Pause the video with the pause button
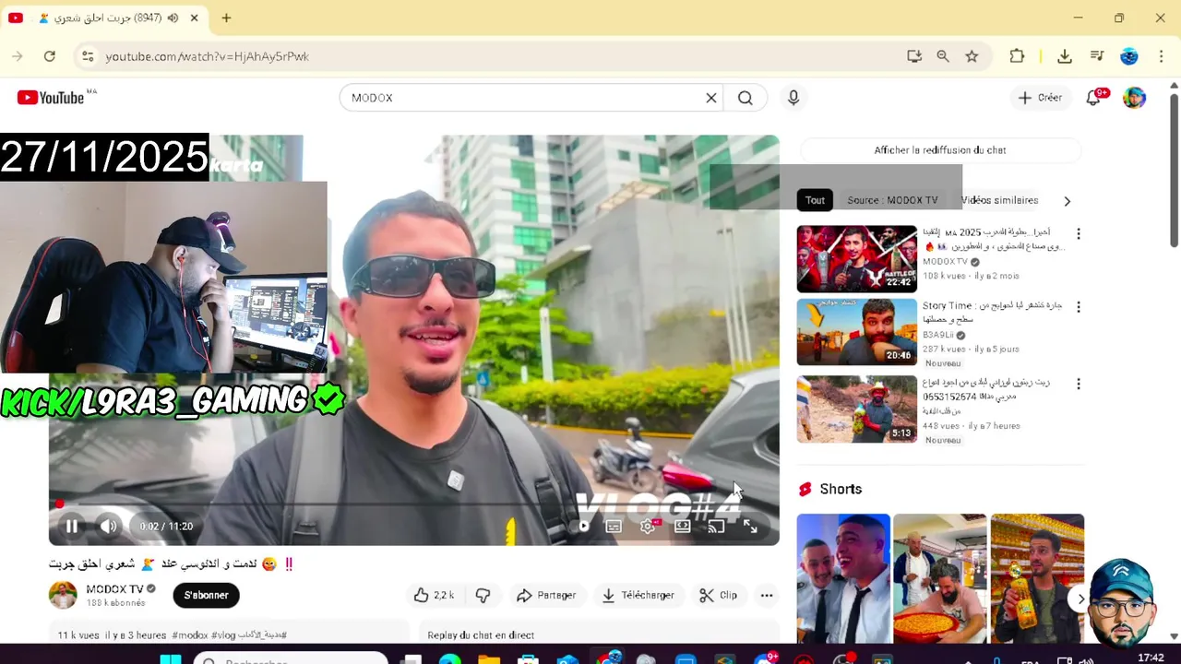 click(71, 527)
